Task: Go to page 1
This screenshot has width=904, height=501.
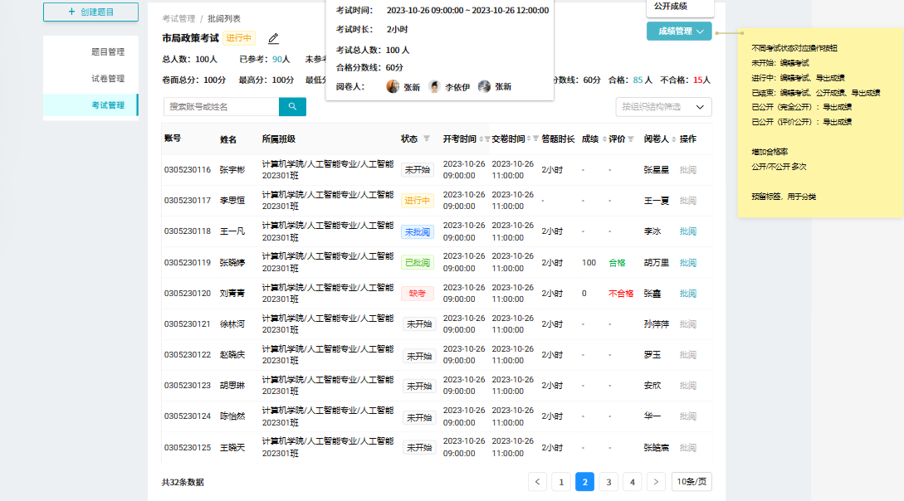Action: pyautogui.click(x=561, y=482)
